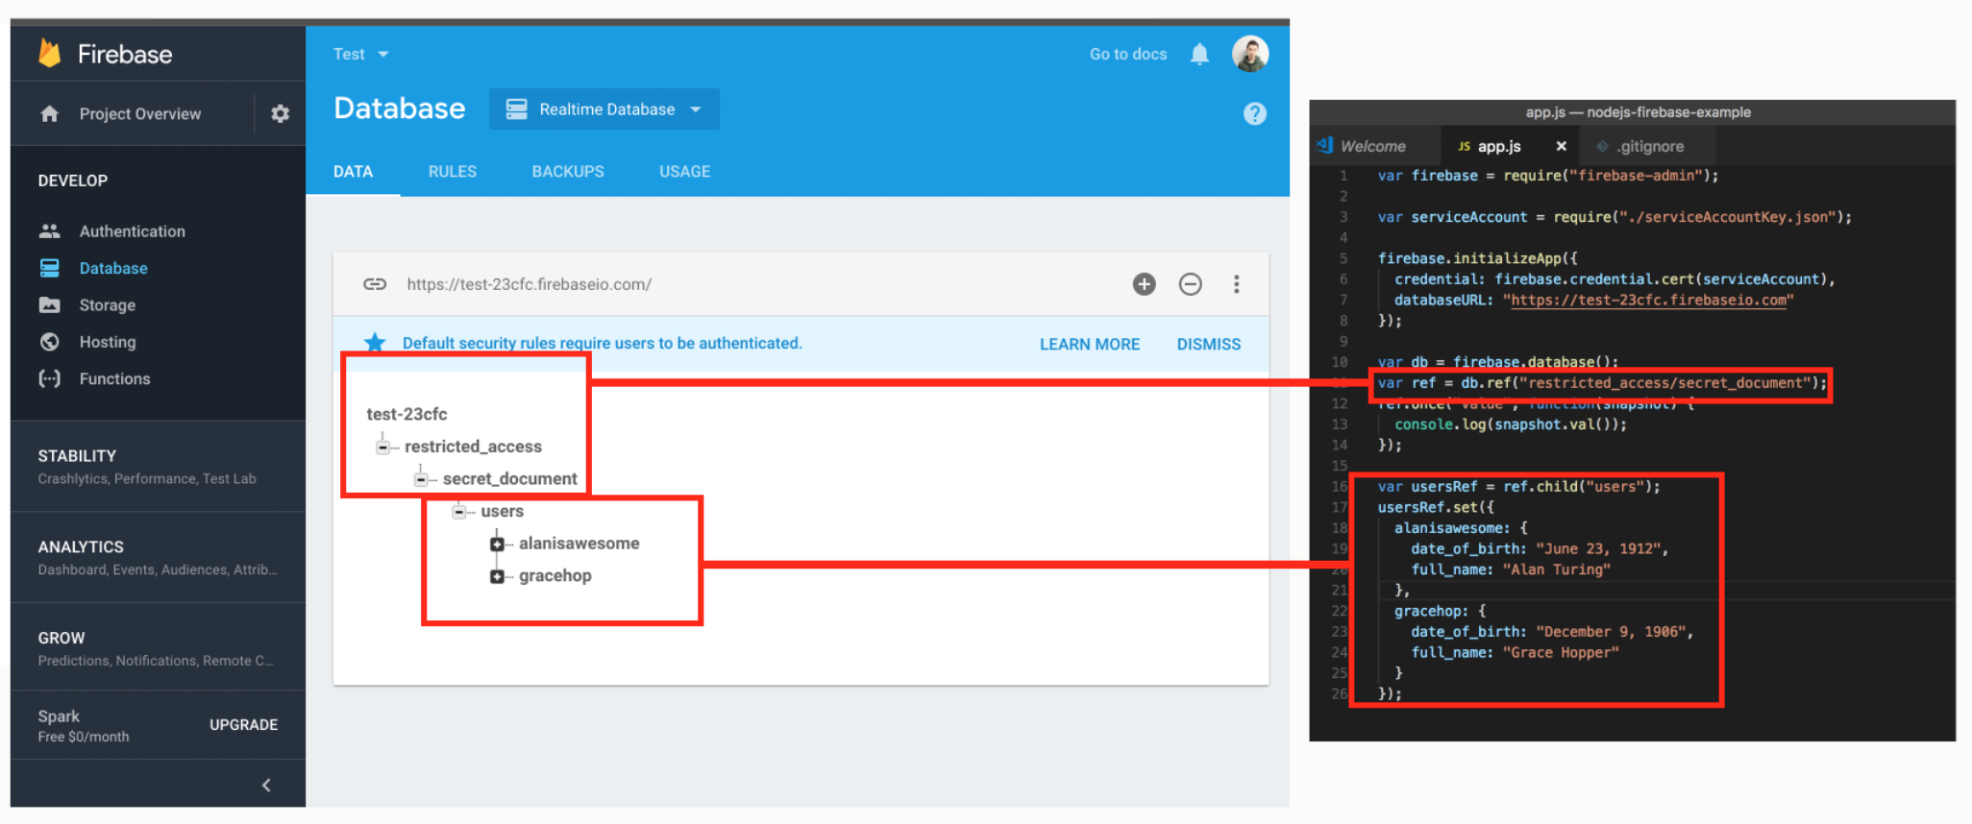Click the "Grace Hopper" string in code
This screenshot has height=824, width=1972.
click(x=1561, y=652)
